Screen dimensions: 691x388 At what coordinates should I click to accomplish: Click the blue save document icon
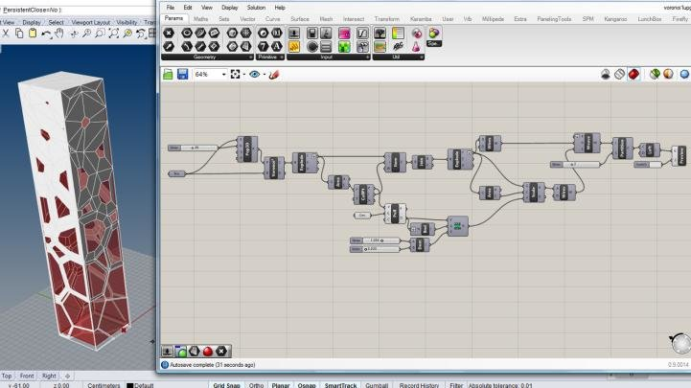tap(181, 74)
